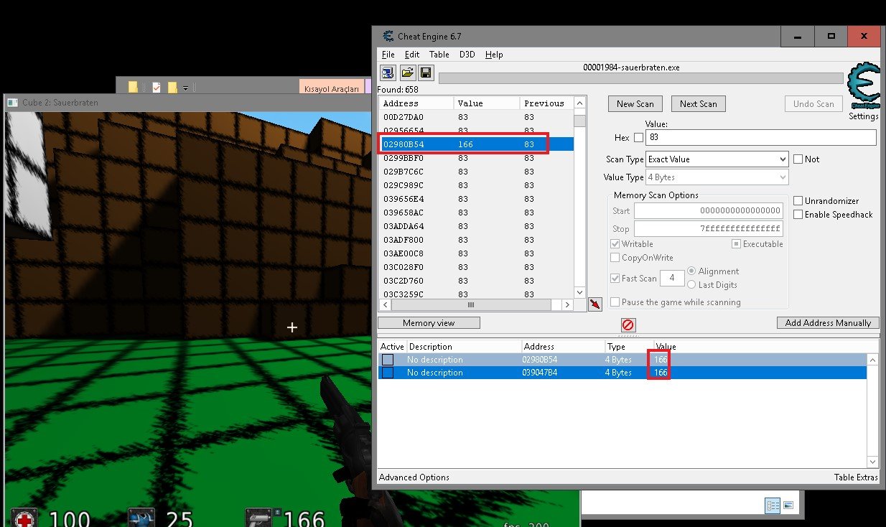The height and width of the screenshot is (527, 886).
Task: Open the Scan Type dropdown
Action: (x=717, y=159)
